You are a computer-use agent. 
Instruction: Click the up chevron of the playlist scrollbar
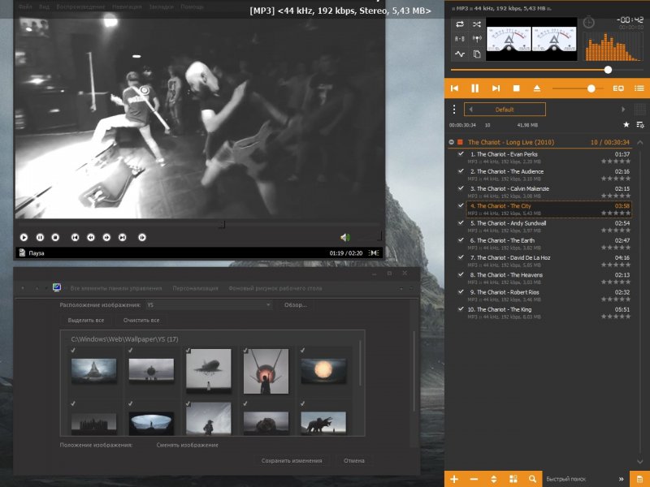point(640,142)
